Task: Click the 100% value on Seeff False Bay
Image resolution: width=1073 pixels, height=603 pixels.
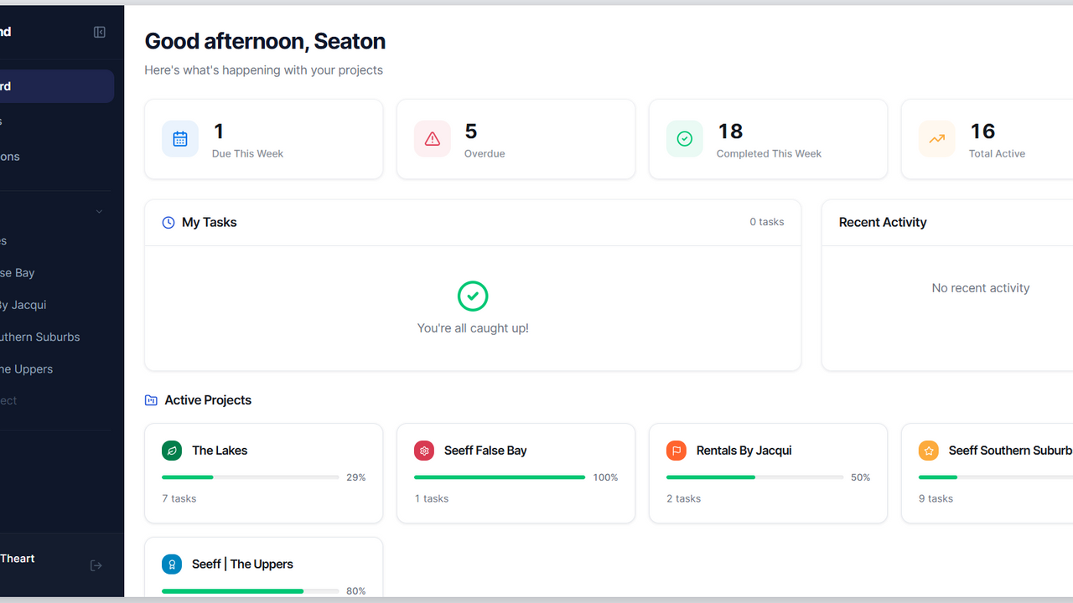Action: (x=605, y=477)
